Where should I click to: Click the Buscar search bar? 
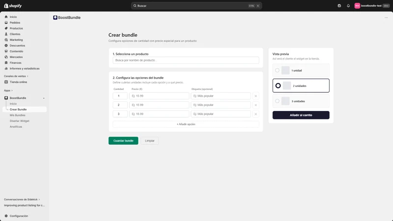point(196,6)
